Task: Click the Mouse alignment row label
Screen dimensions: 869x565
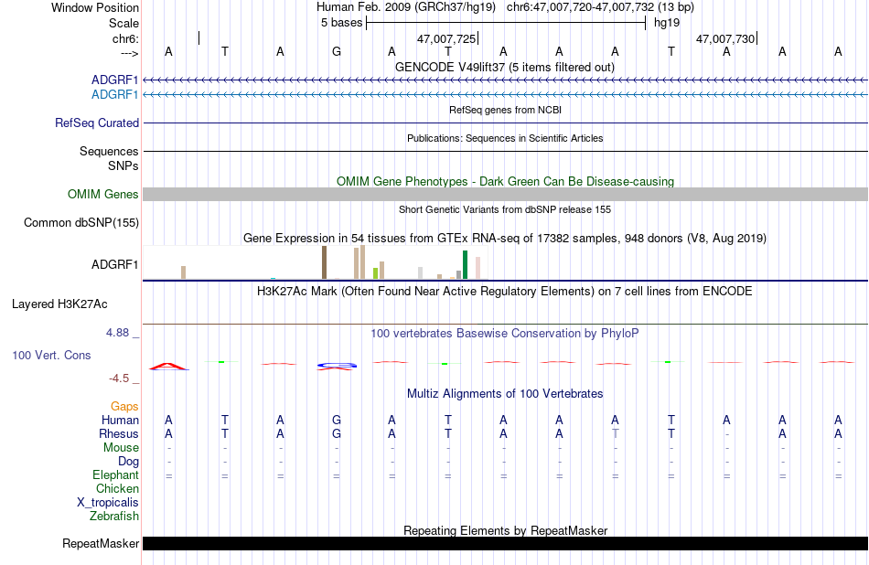Action: tap(121, 448)
